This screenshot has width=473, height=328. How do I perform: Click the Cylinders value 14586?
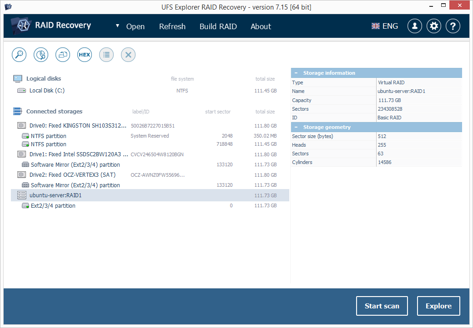click(385, 163)
